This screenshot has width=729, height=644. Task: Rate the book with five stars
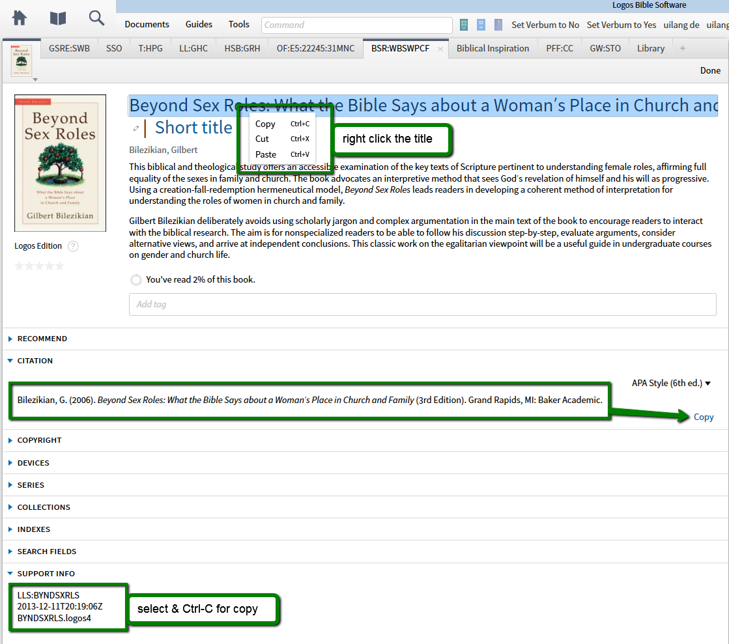(39, 266)
